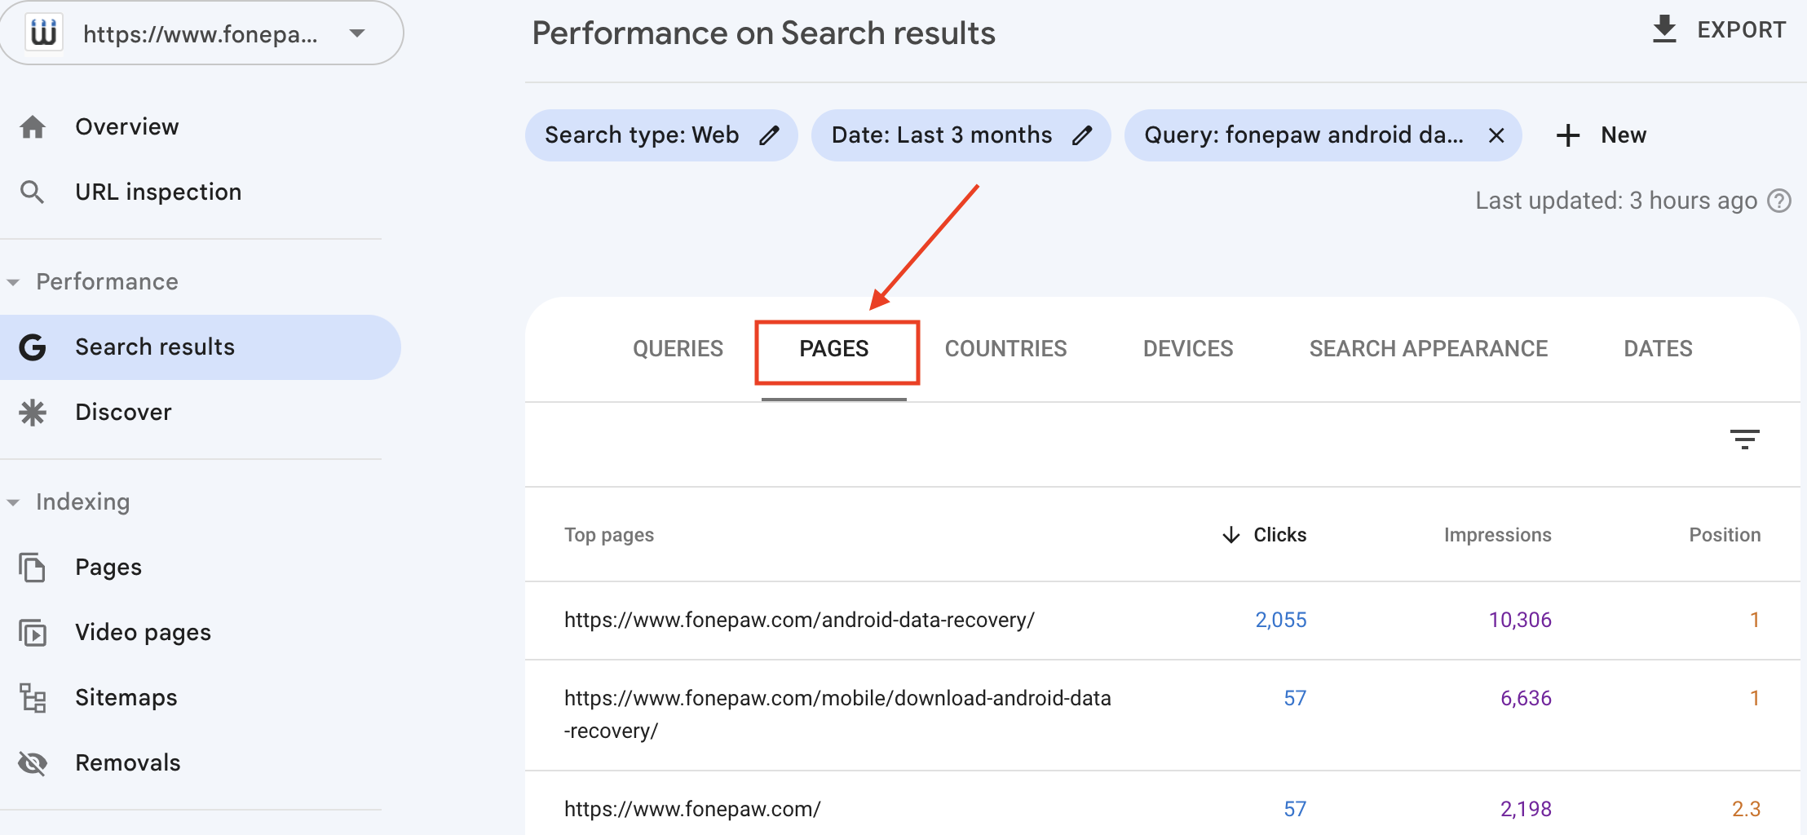Image resolution: width=1807 pixels, height=835 pixels.
Task: Click the 2,055 clicks value
Action: [1280, 621]
